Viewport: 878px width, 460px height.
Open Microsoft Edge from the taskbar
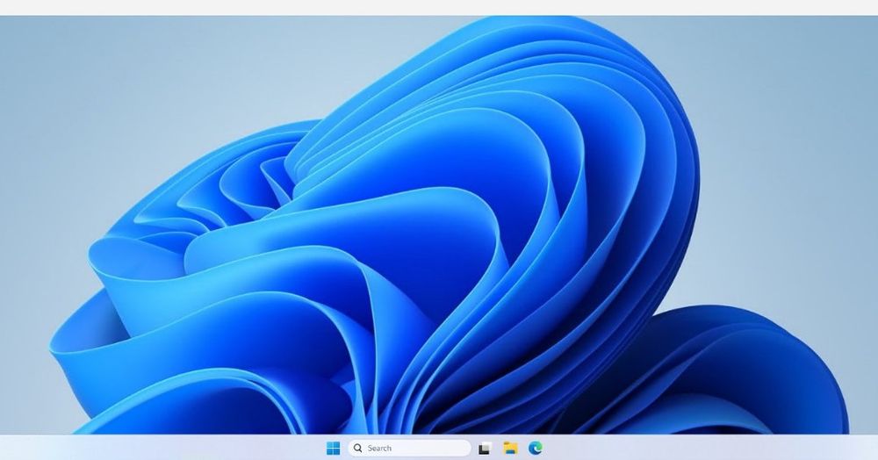(x=536, y=448)
